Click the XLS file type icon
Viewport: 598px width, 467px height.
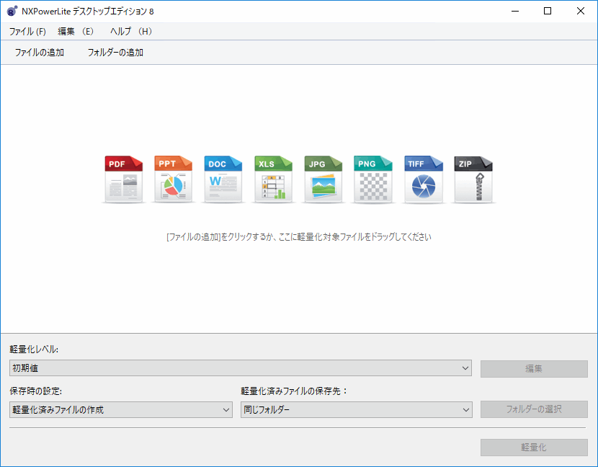(273, 179)
